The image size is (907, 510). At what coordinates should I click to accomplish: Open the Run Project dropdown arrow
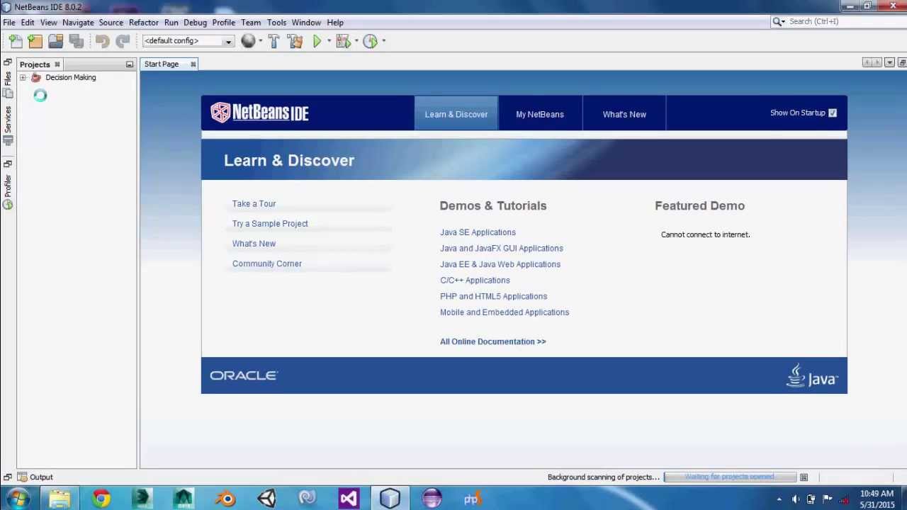[329, 41]
